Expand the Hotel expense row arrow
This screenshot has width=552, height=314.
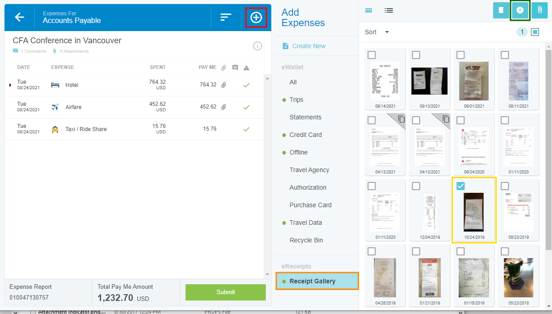pyautogui.click(x=10, y=85)
